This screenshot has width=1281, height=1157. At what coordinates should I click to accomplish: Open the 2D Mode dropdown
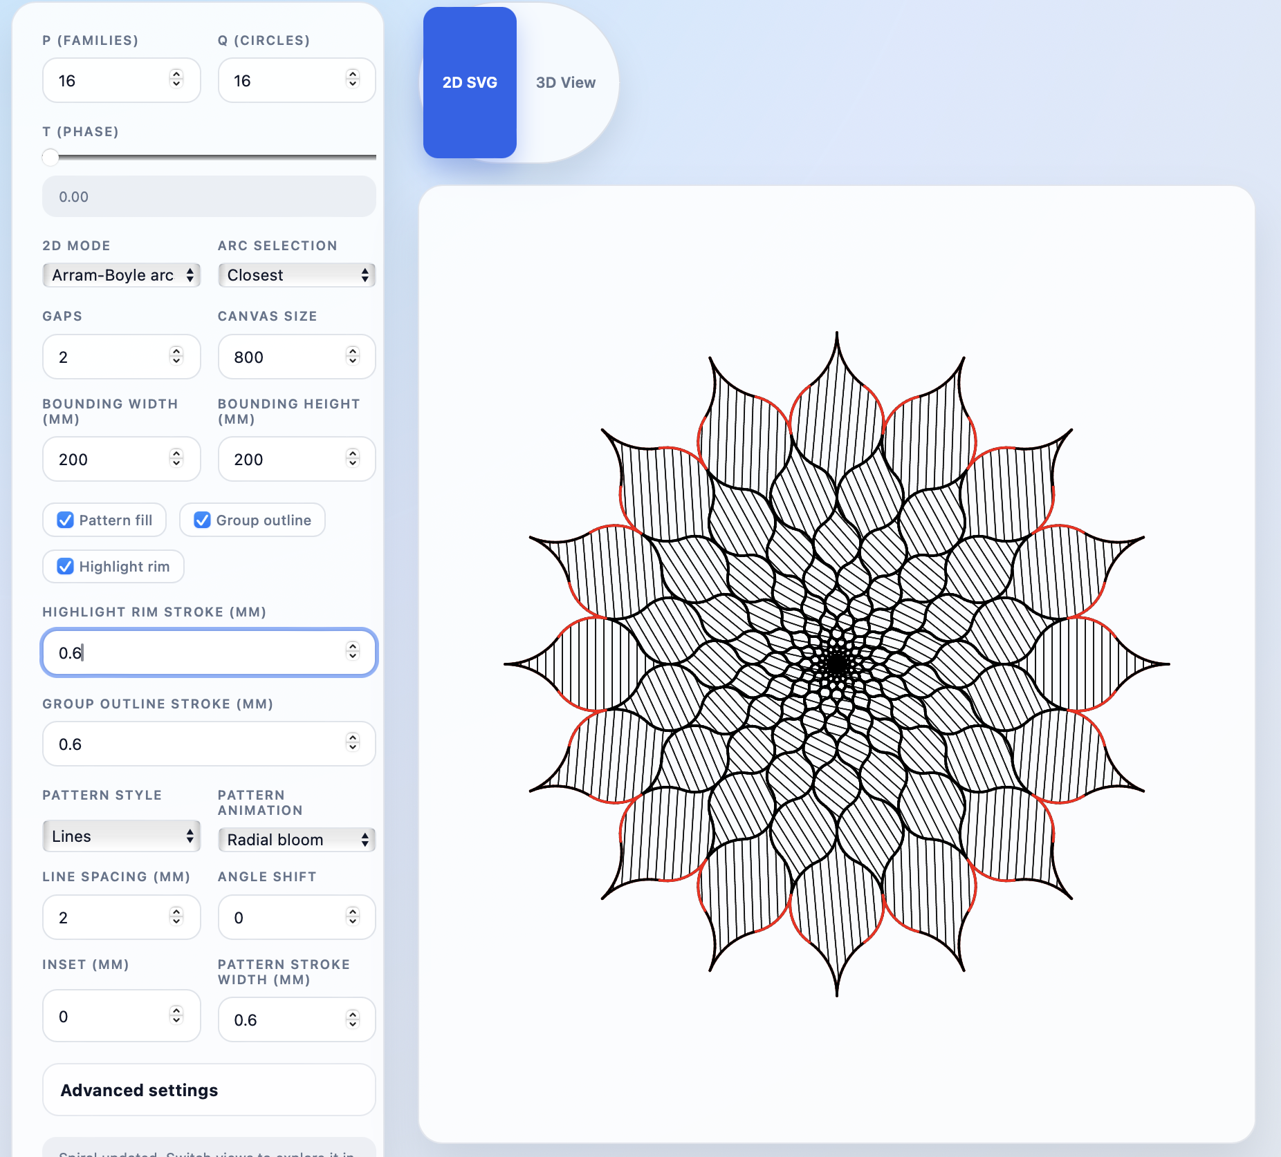[121, 275]
